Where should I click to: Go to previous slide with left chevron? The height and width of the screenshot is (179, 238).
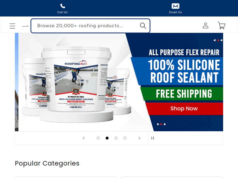point(84,138)
